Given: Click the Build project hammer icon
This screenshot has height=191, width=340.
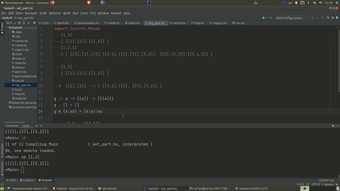Looking at the screenshot, I should (x=270, y=18).
